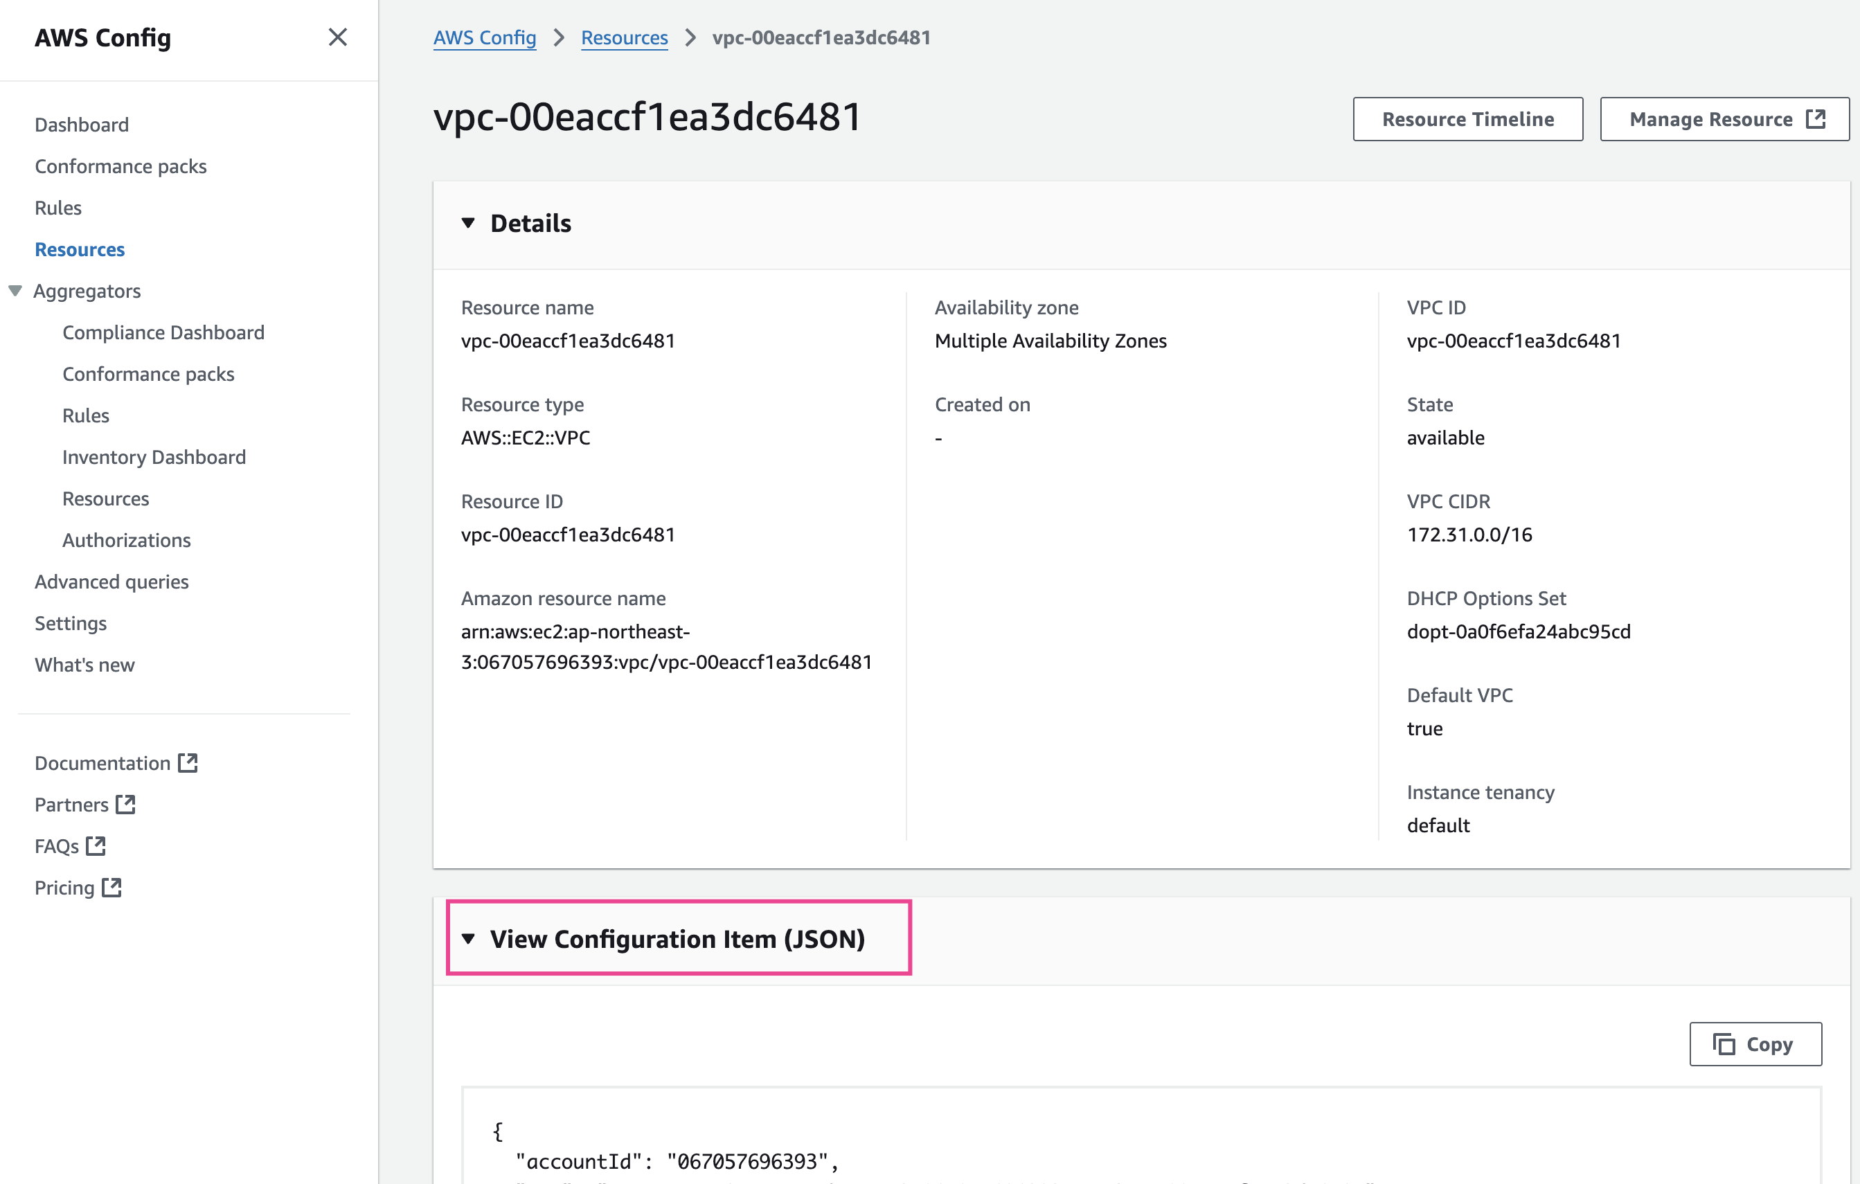Open Dashboard in the sidebar

(x=82, y=125)
